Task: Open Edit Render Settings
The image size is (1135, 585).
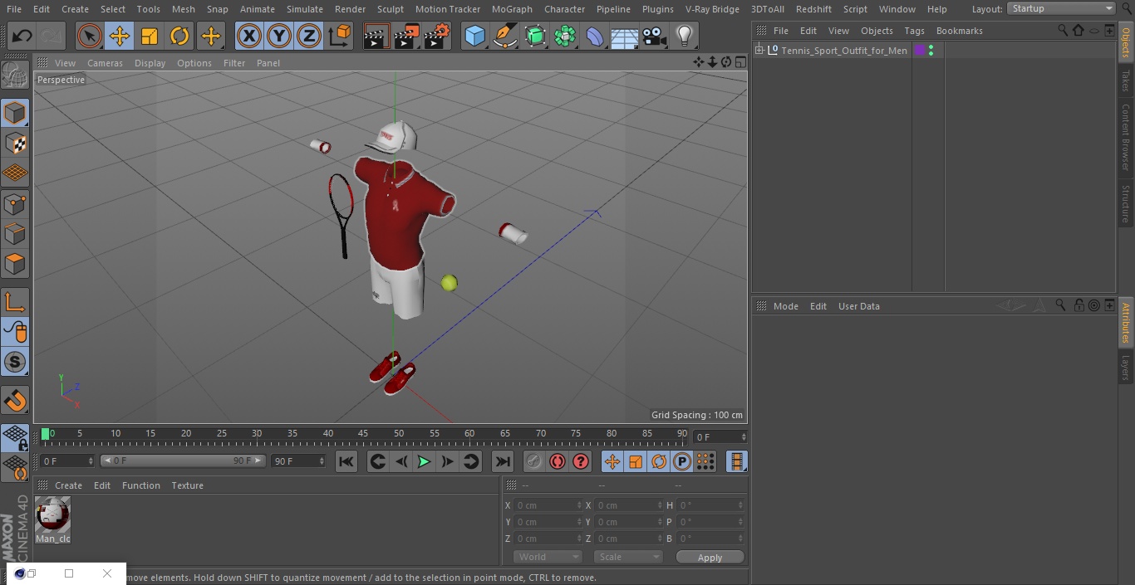Action: [437, 36]
